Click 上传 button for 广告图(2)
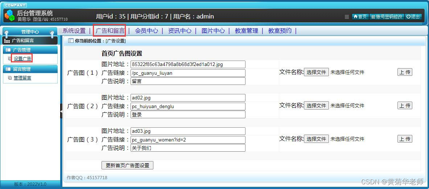 pos(405,106)
